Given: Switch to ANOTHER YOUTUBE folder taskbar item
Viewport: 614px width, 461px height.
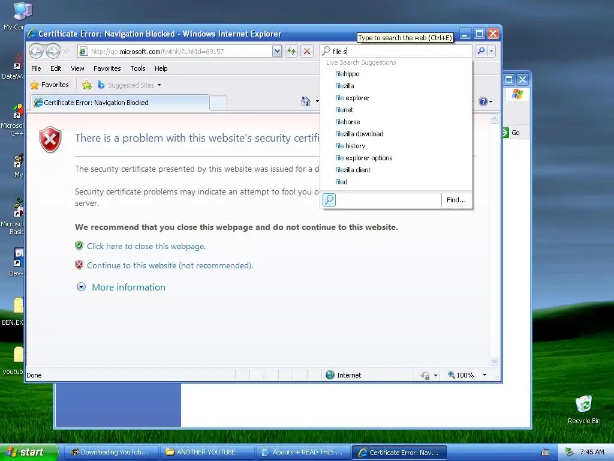Looking at the screenshot, I should pyautogui.click(x=207, y=452).
